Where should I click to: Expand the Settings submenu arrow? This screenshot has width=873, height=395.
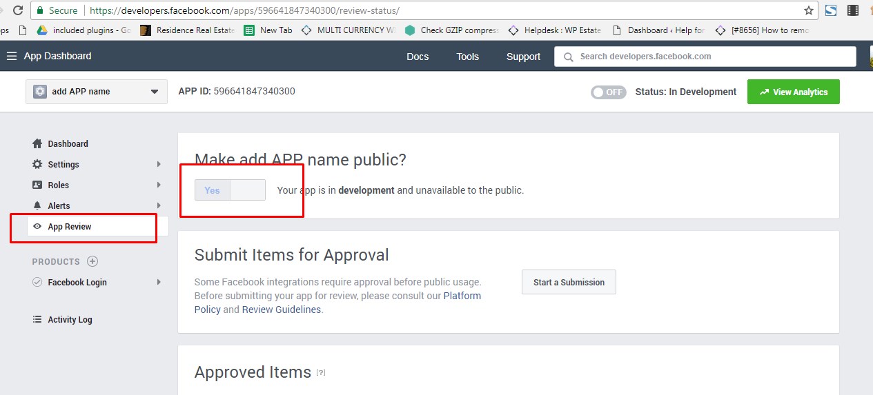pyautogui.click(x=159, y=164)
